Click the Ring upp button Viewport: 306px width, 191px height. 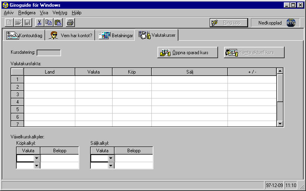229,23
